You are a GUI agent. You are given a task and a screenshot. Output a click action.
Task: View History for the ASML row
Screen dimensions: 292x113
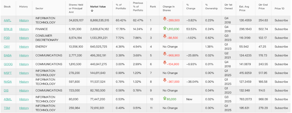[x=24, y=99]
